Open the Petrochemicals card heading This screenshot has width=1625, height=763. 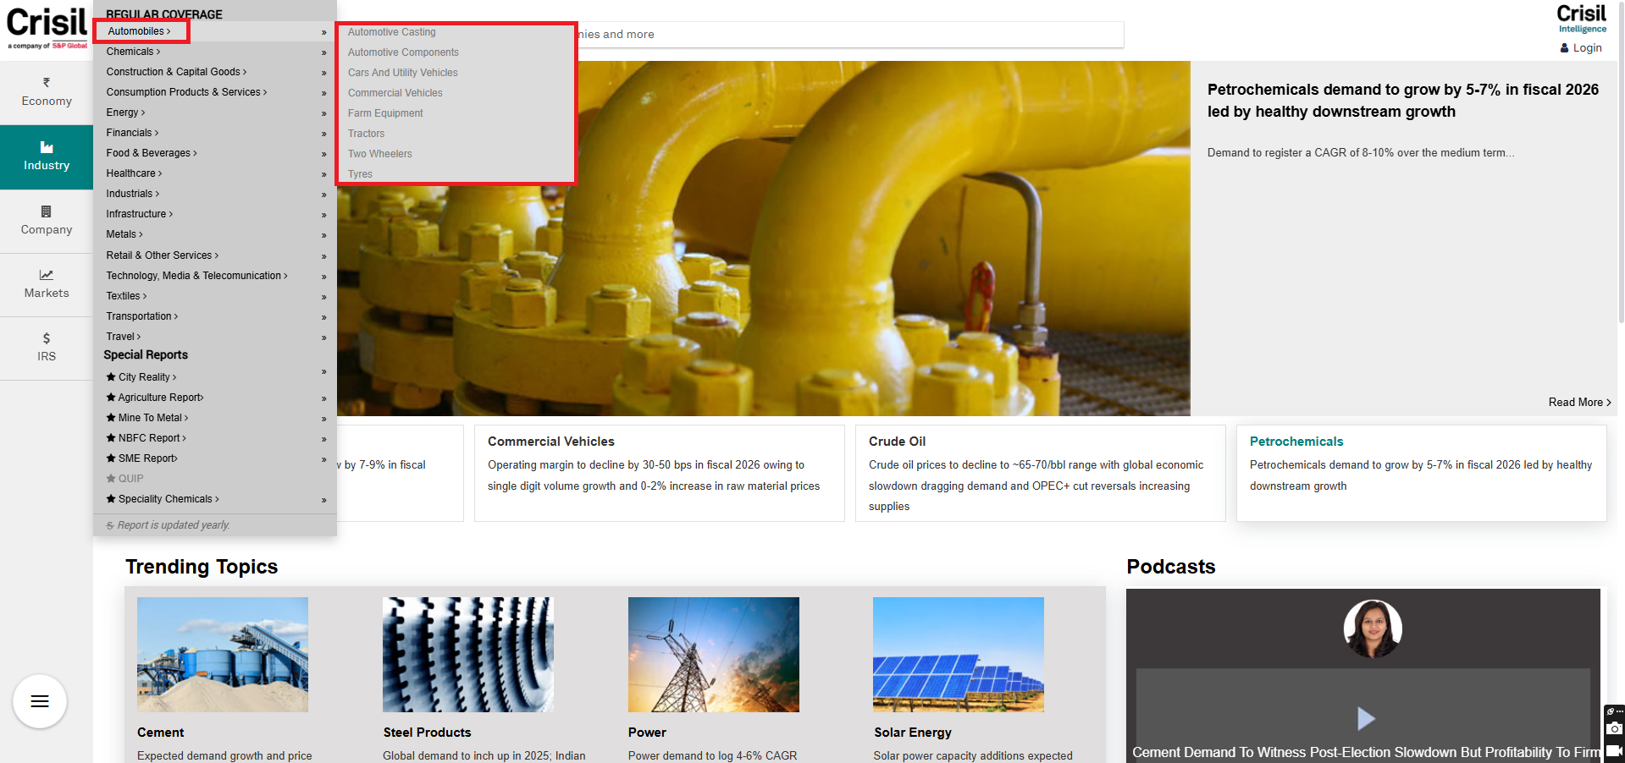pyautogui.click(x=1296, y=442)
